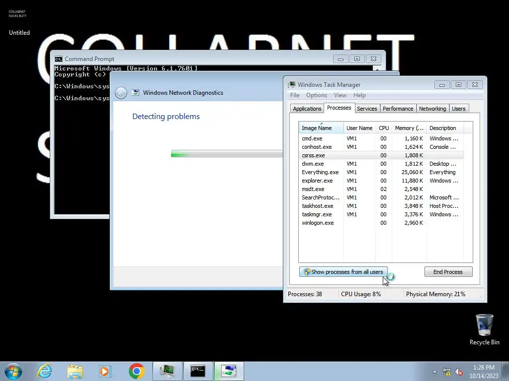
Task: Click the back arrow in Network Diagnostics
Action: [x=121, y=93]
